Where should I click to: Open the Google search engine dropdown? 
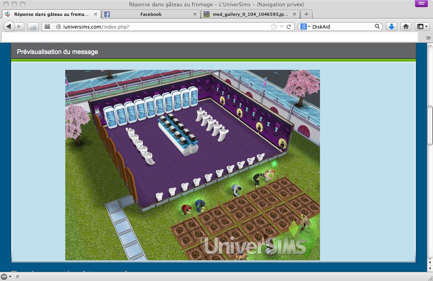tap(305, 27)
